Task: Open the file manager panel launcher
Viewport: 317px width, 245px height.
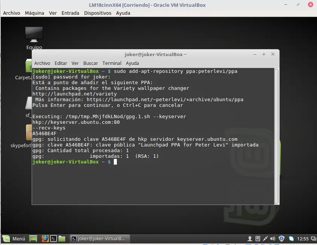Action: (62, 239)
